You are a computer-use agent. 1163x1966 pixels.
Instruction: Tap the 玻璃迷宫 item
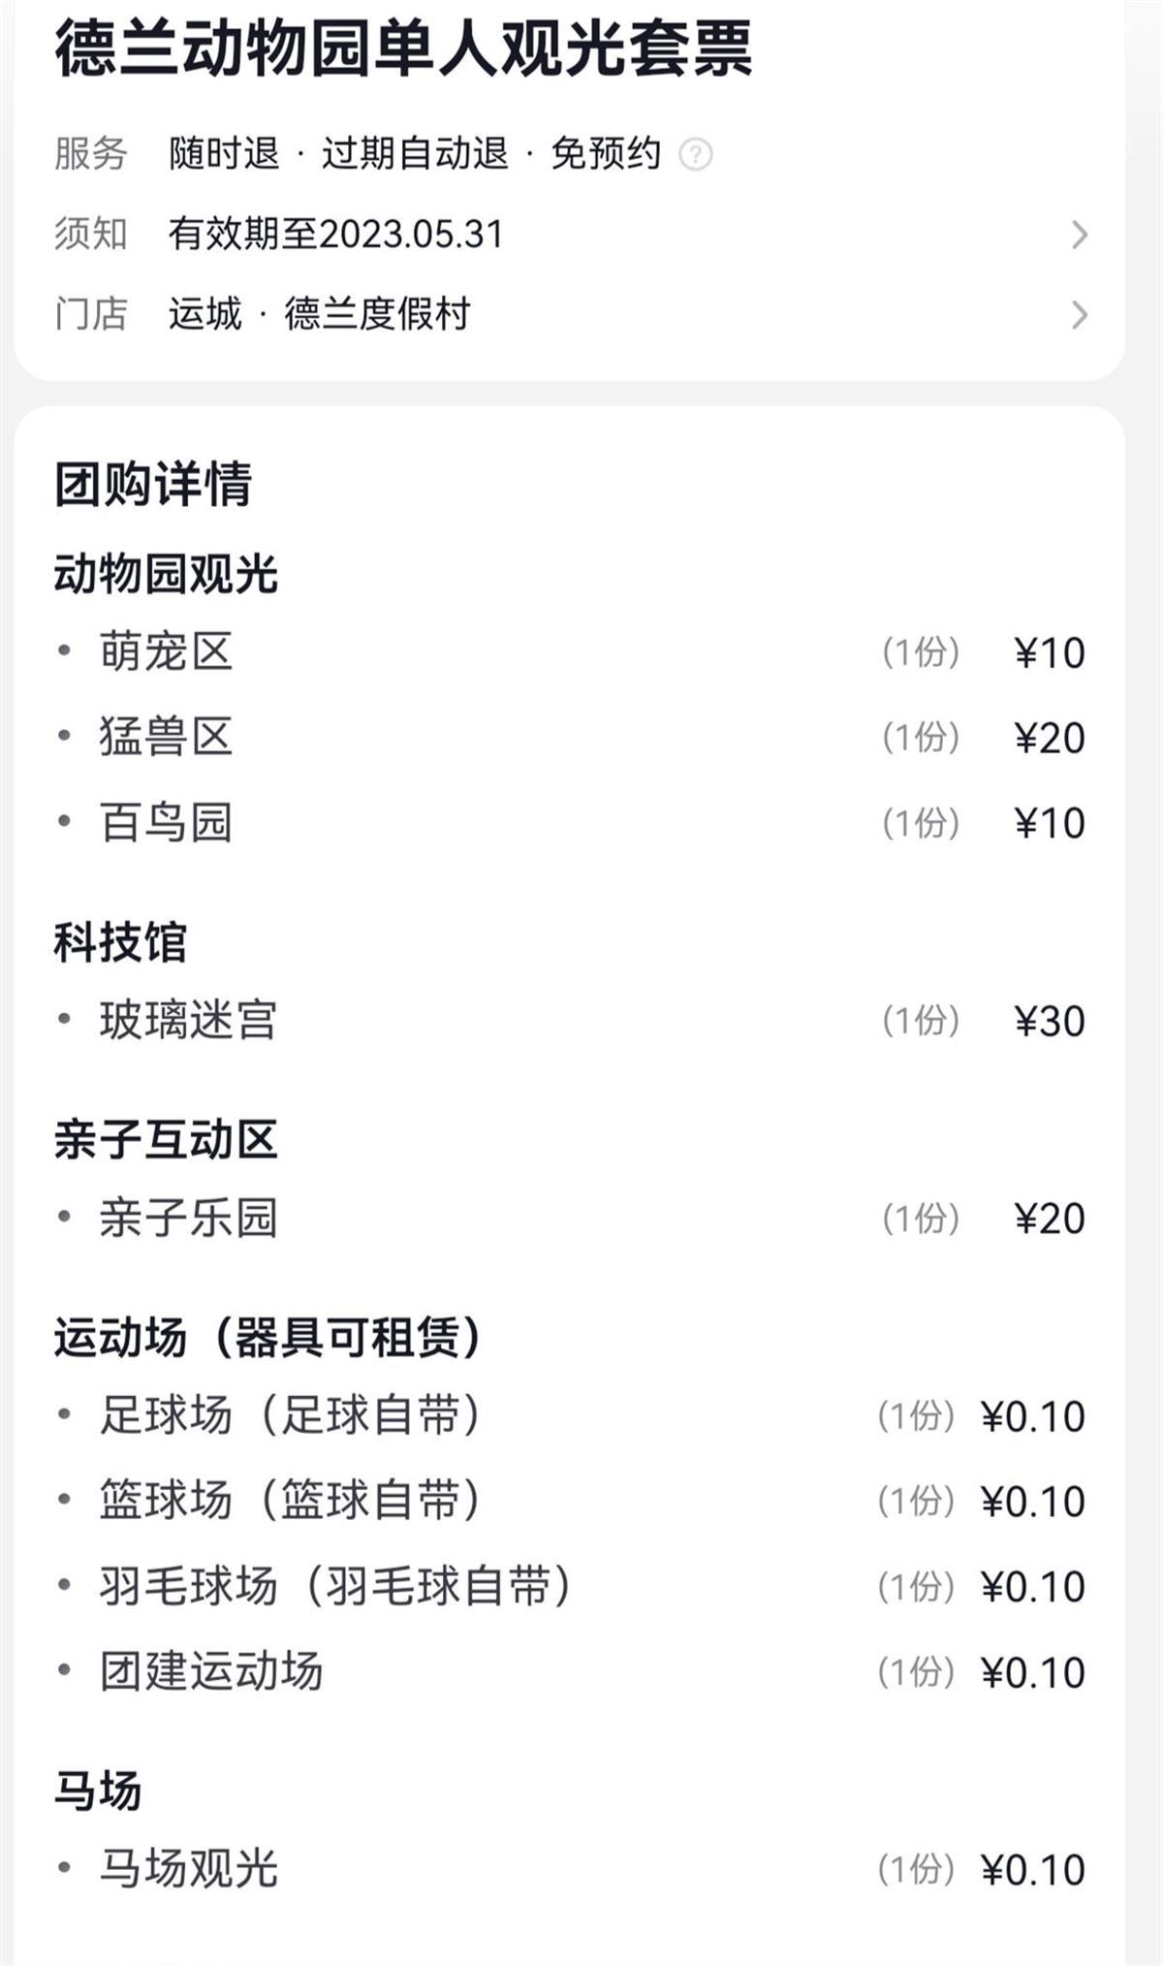pyautogui.click(x=188, y=1020)
